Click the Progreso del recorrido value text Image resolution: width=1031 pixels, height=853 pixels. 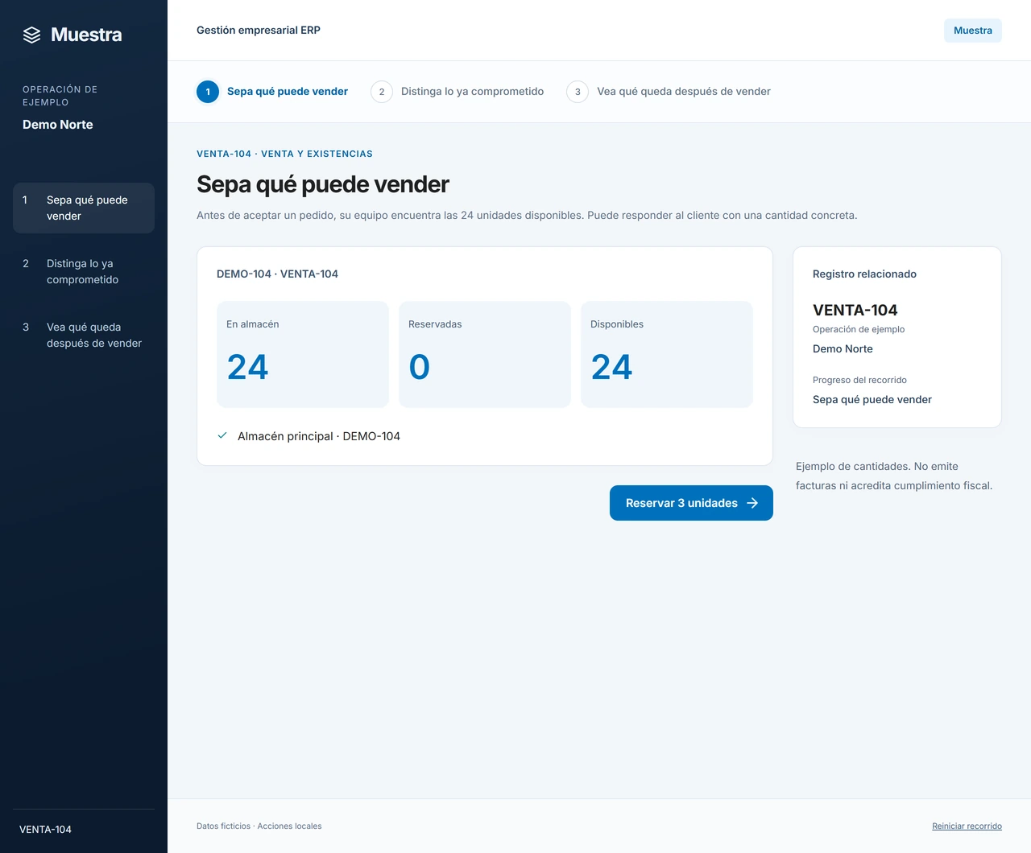tap(872, 400)
